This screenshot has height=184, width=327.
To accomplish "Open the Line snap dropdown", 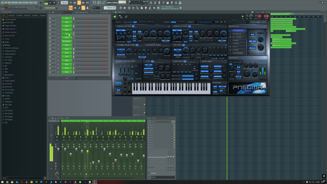I will (96, 8).
